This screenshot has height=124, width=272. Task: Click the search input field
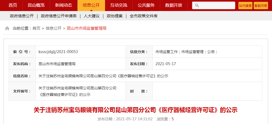pos(217,5)
